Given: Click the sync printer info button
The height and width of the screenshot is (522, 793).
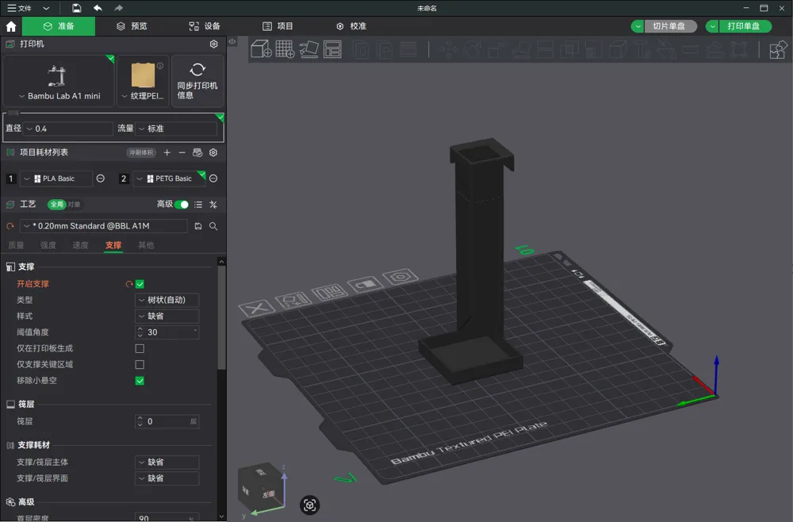Looking at the screenshot, I should (197, 81).
